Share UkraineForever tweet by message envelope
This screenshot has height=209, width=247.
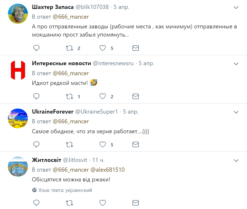click(135, 144)
